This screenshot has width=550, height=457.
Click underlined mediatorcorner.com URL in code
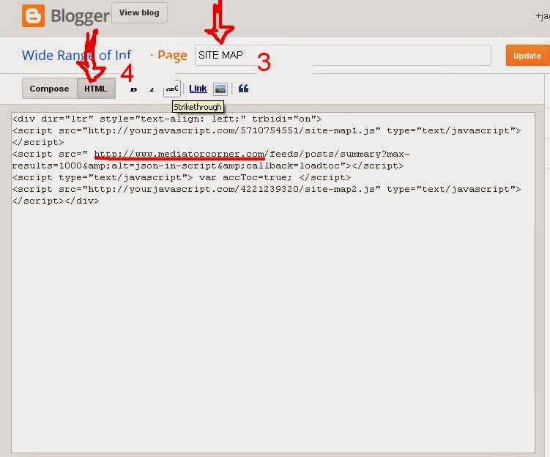(181, 154)
